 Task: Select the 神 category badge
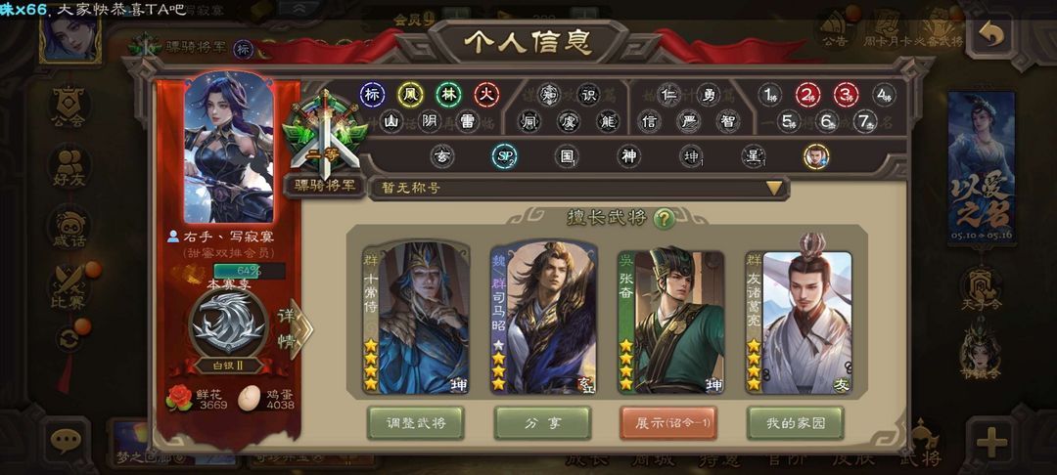pos(628,156)
